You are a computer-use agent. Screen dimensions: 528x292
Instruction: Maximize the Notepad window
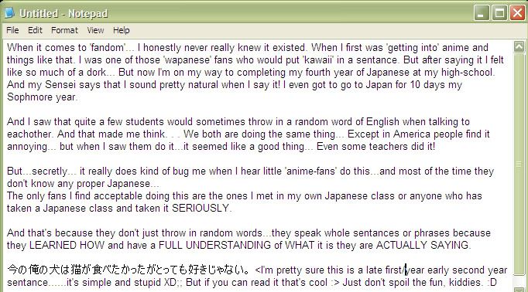tap(499, 13)
